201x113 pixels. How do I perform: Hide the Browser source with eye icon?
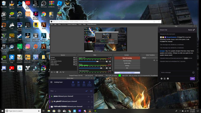pos(74,58)
